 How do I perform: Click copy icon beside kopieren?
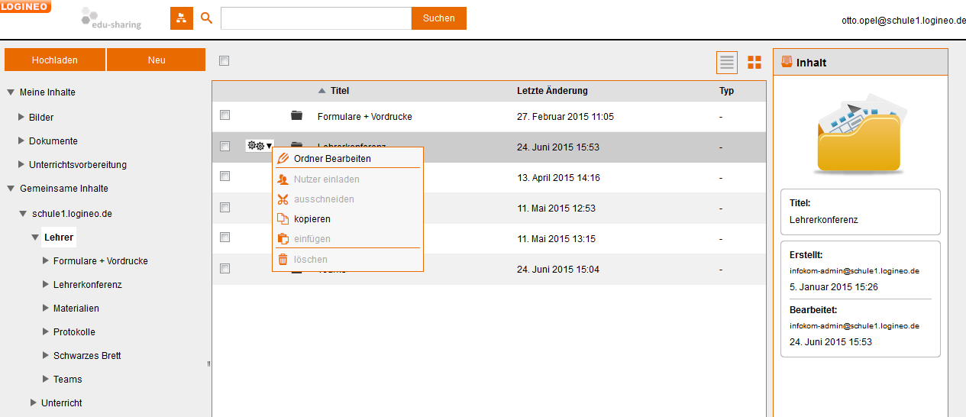(283, 218)
